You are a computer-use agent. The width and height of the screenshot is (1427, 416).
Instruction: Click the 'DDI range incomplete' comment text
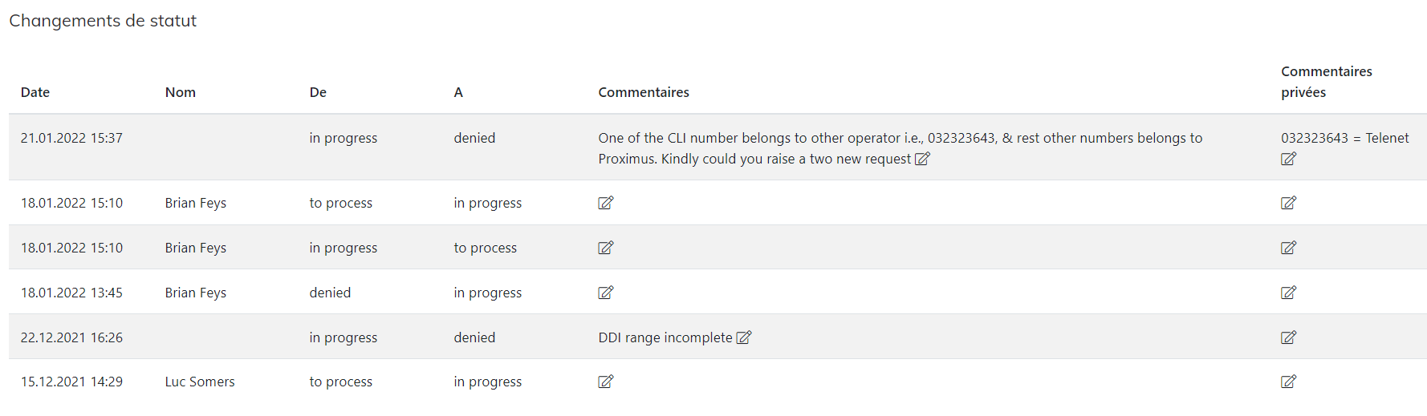[665, 337]
